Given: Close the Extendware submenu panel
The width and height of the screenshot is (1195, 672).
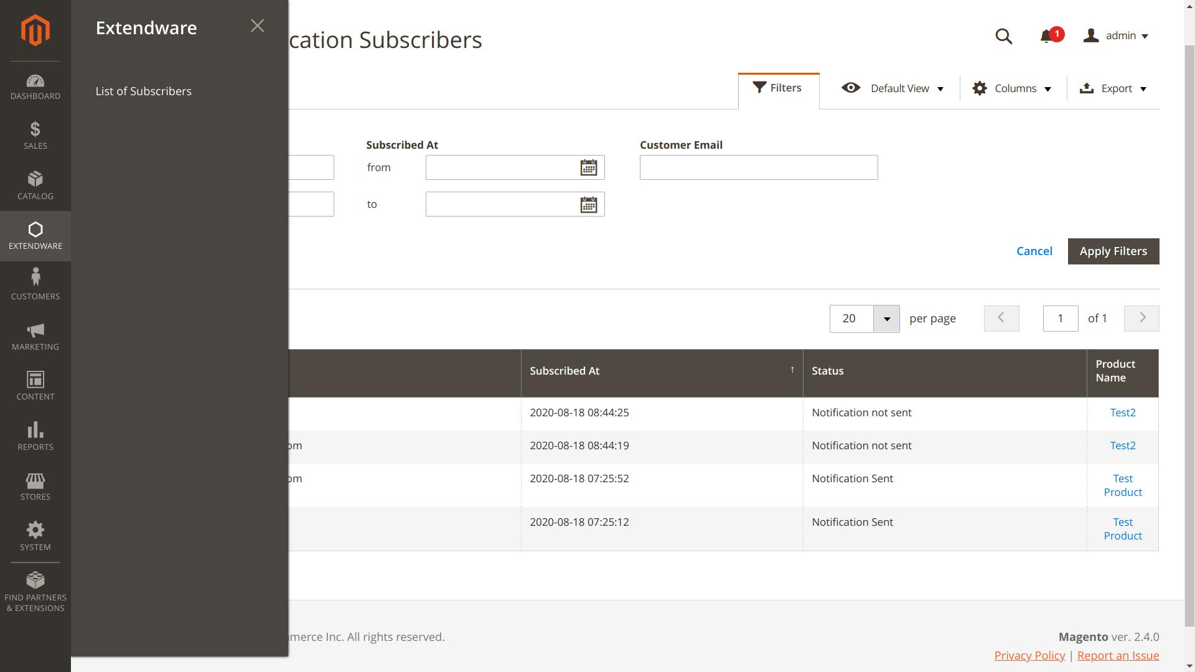Looking at the screenshot, I should (x=258, y=26).
